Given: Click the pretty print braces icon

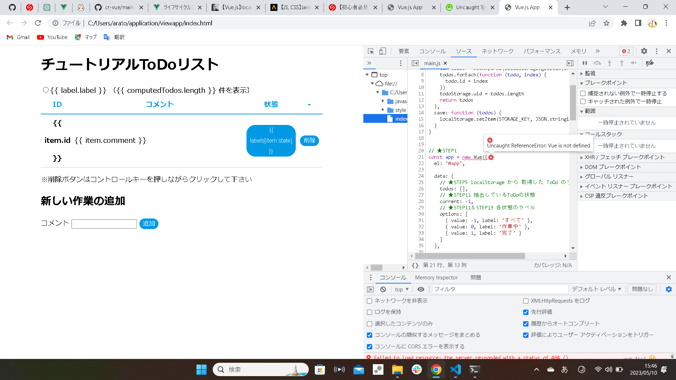Looking at the screenshot, I should (x=415, y=265).
